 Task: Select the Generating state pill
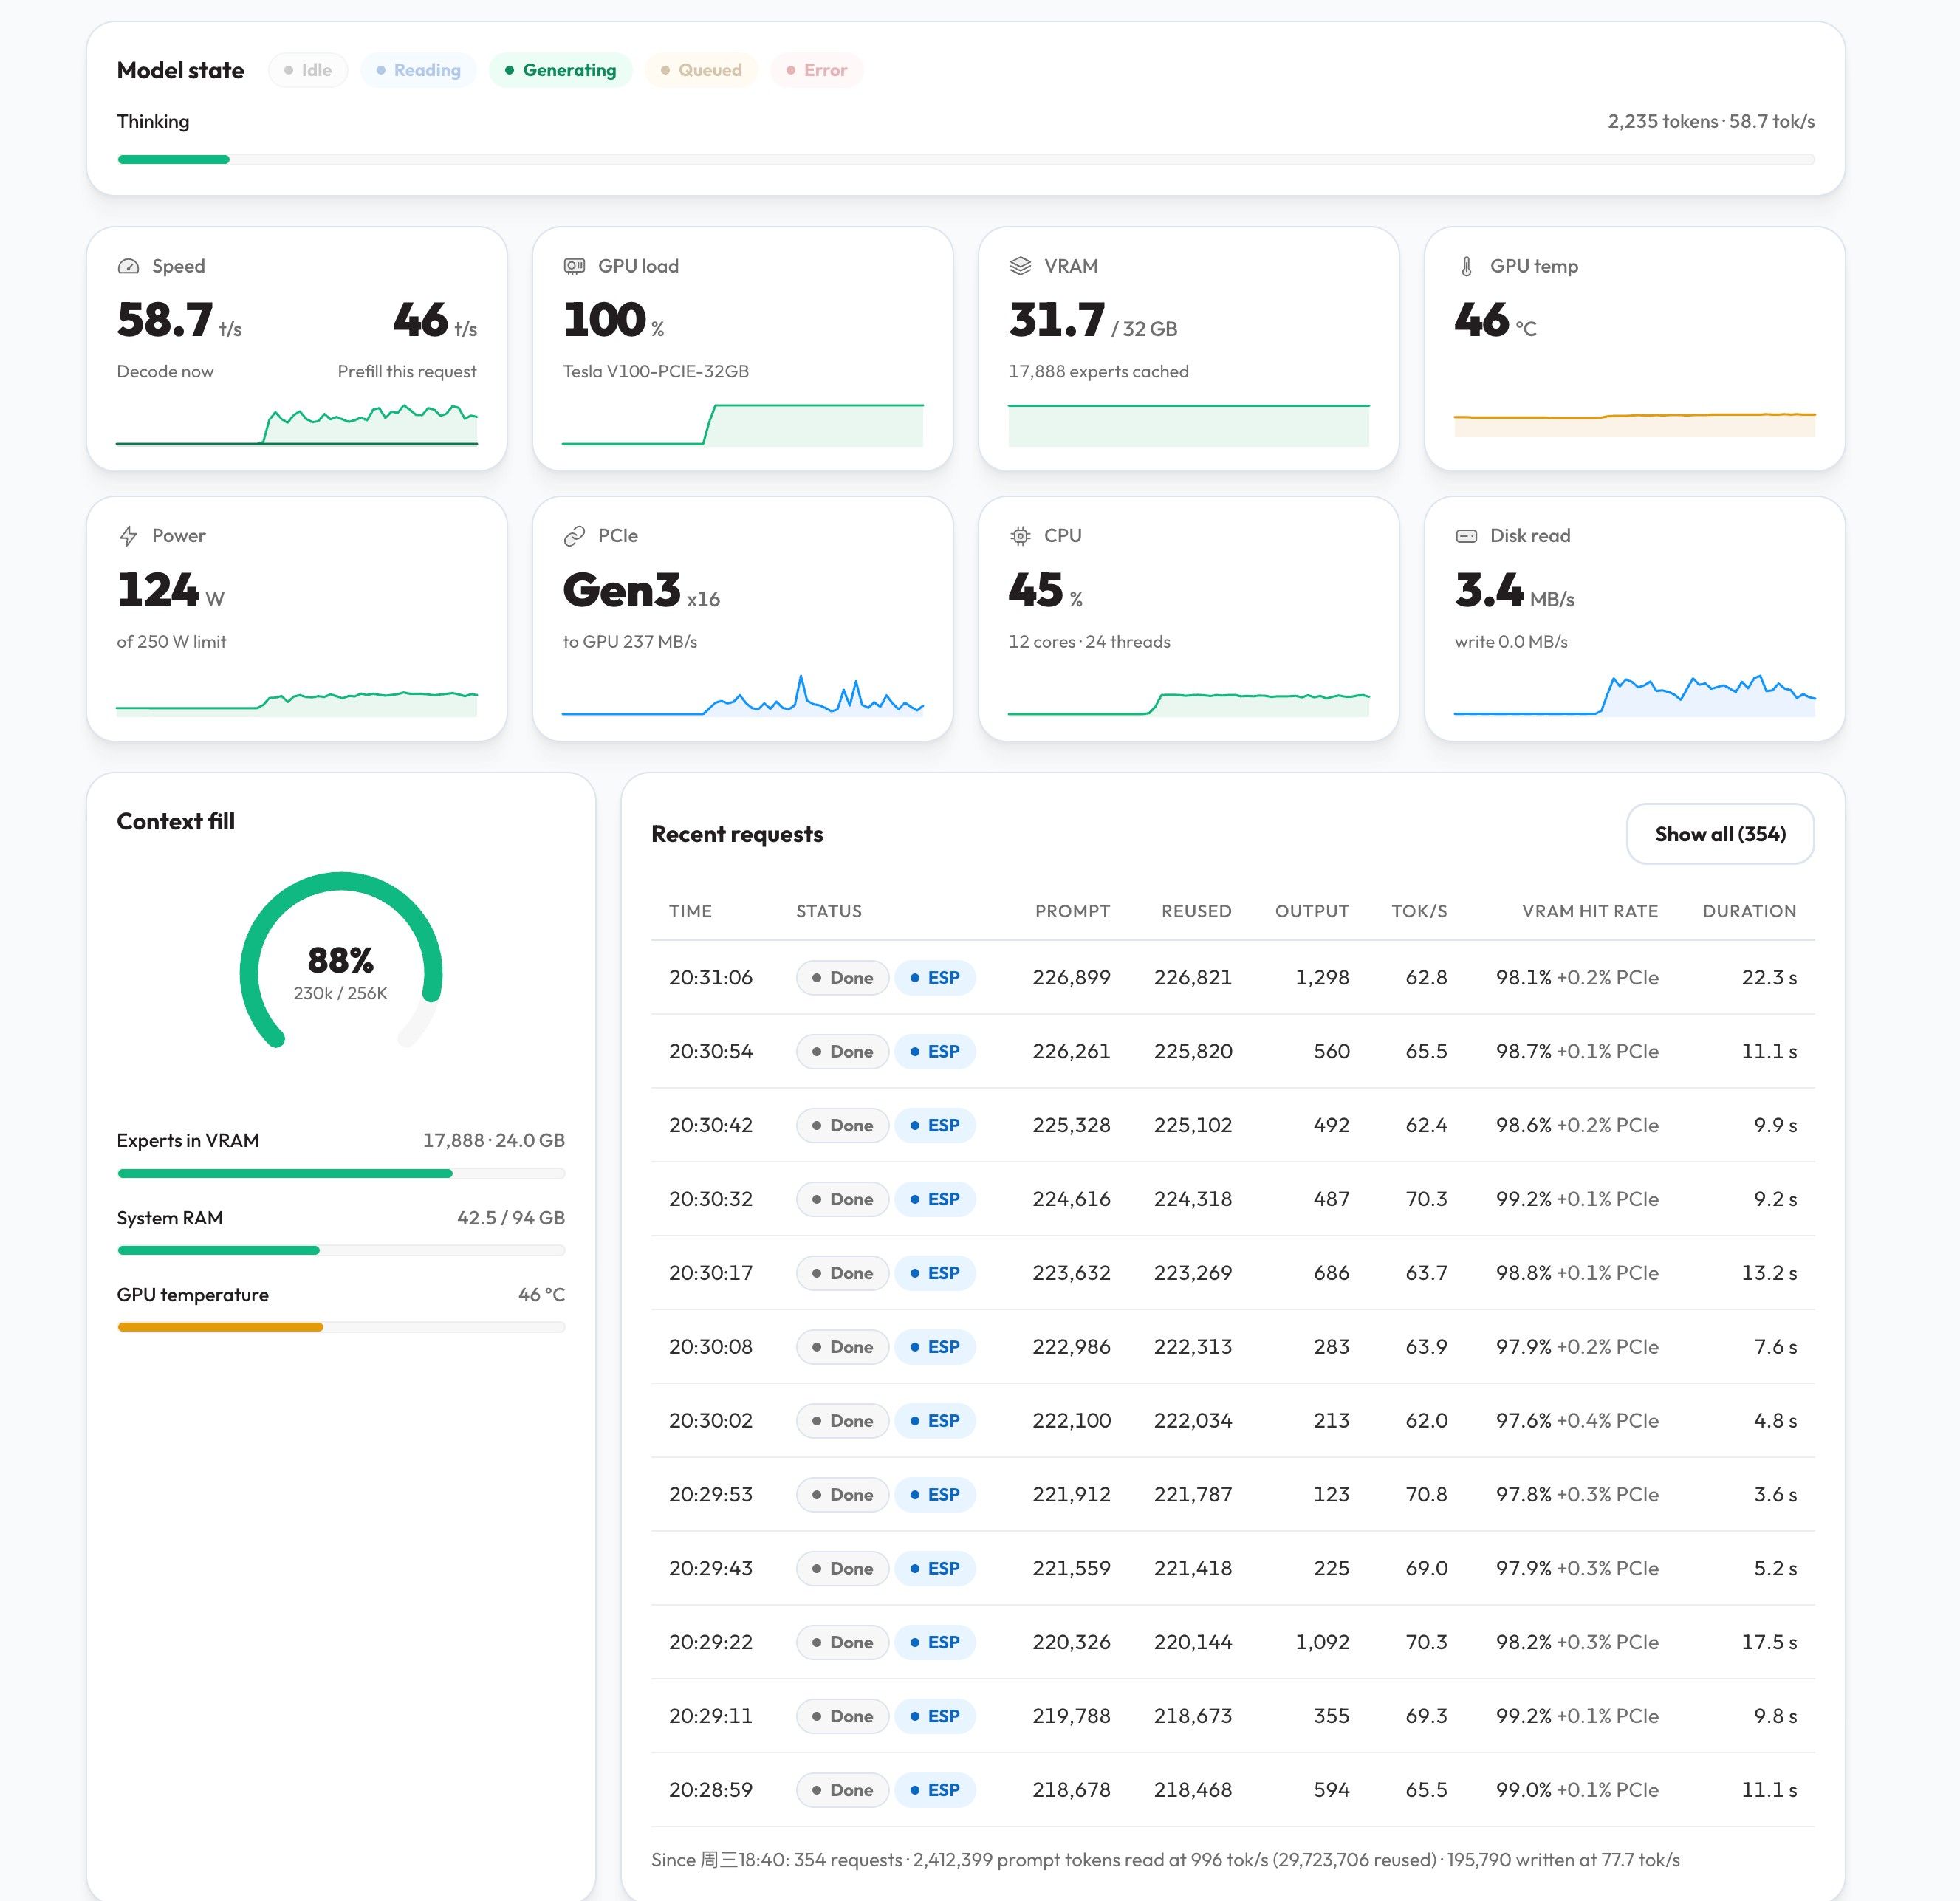click(560, 70)
